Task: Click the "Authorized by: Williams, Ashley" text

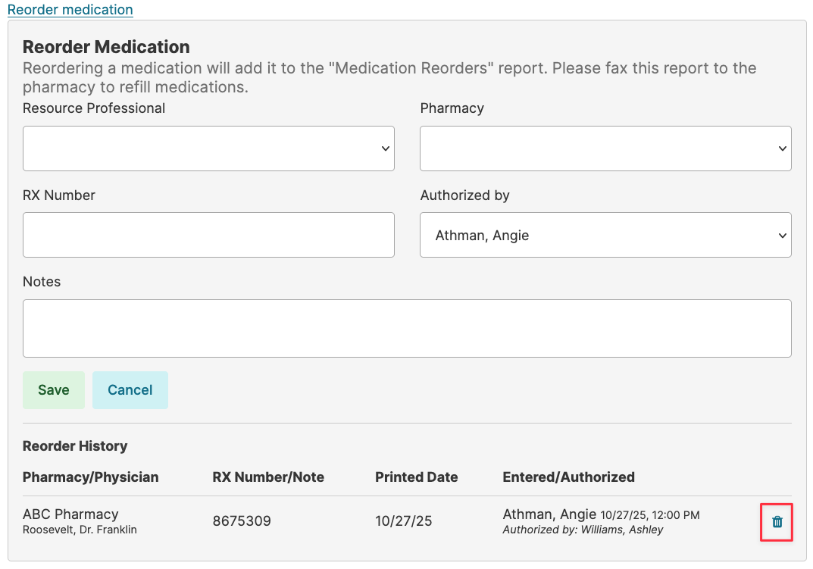Action: click(583, 530)
